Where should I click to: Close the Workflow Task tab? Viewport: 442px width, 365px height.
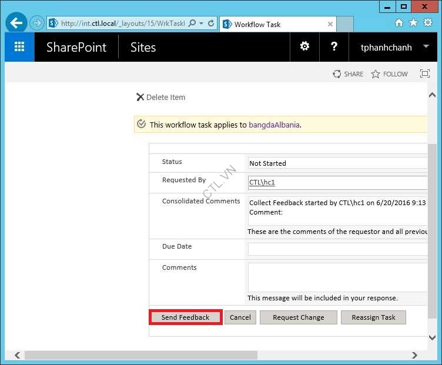tap(330, 25)
